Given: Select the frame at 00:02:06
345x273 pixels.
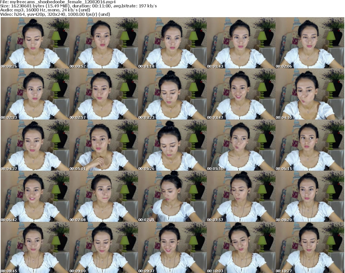Looking at the screenshot, I should [310, 43].
